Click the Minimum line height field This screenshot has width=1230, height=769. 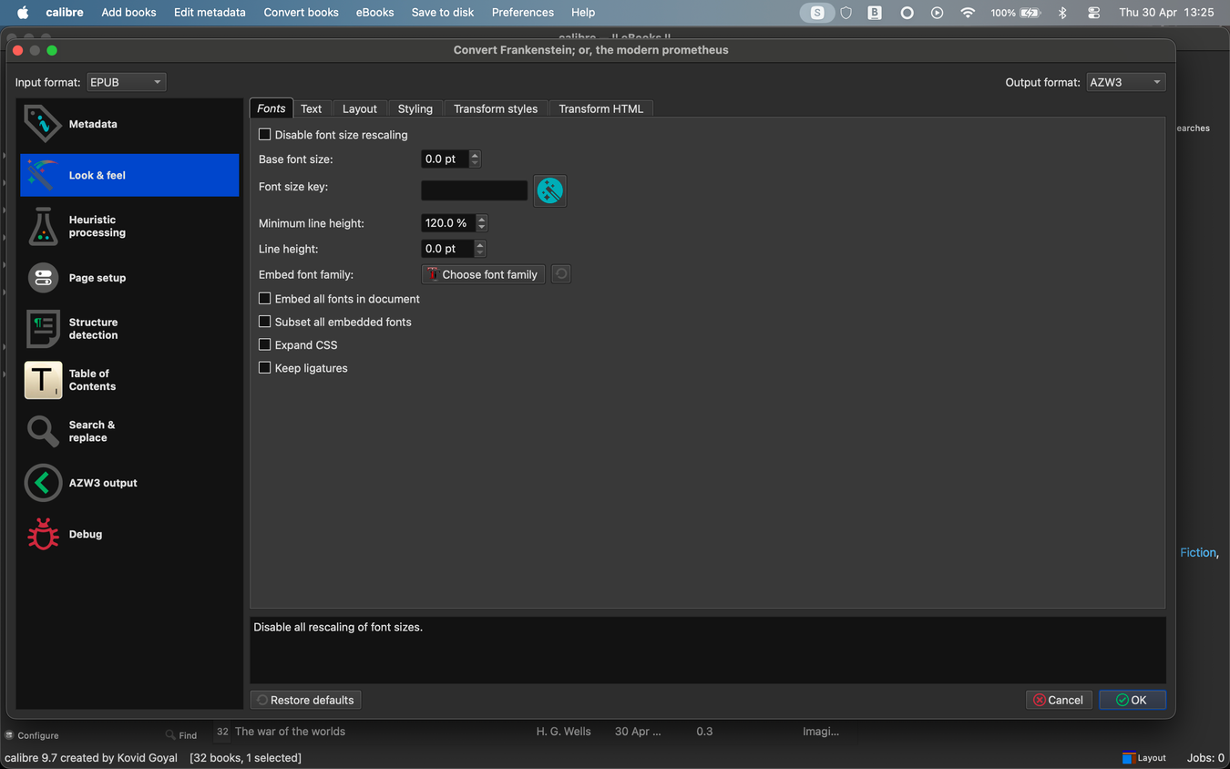click(448, 223)
